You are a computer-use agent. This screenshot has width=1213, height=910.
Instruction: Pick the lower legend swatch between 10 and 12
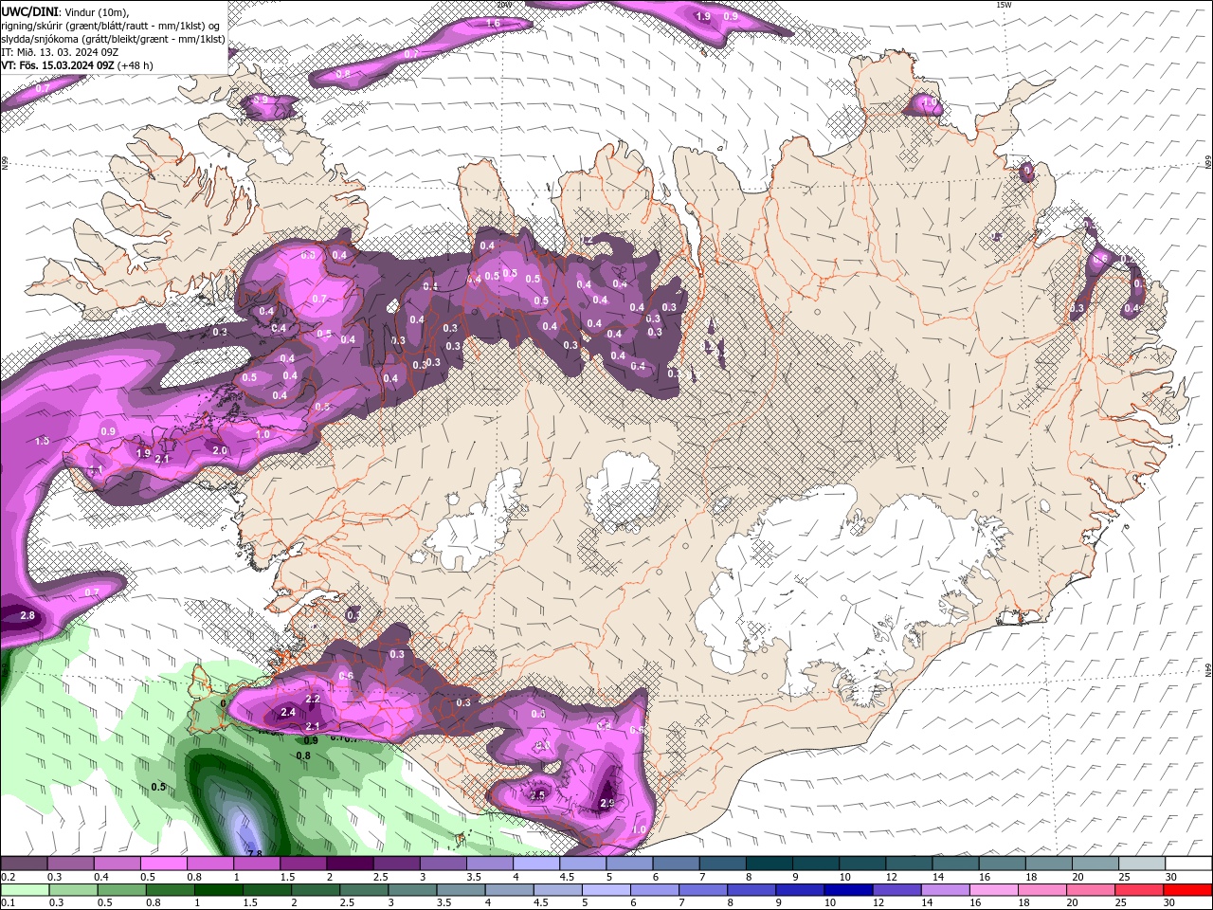pyautogui.click(x=851, y=890)
